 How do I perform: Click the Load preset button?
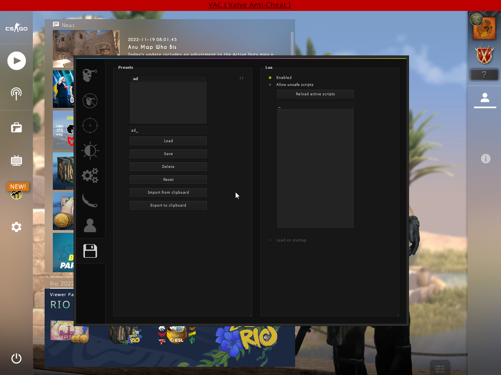coord(168,141)
